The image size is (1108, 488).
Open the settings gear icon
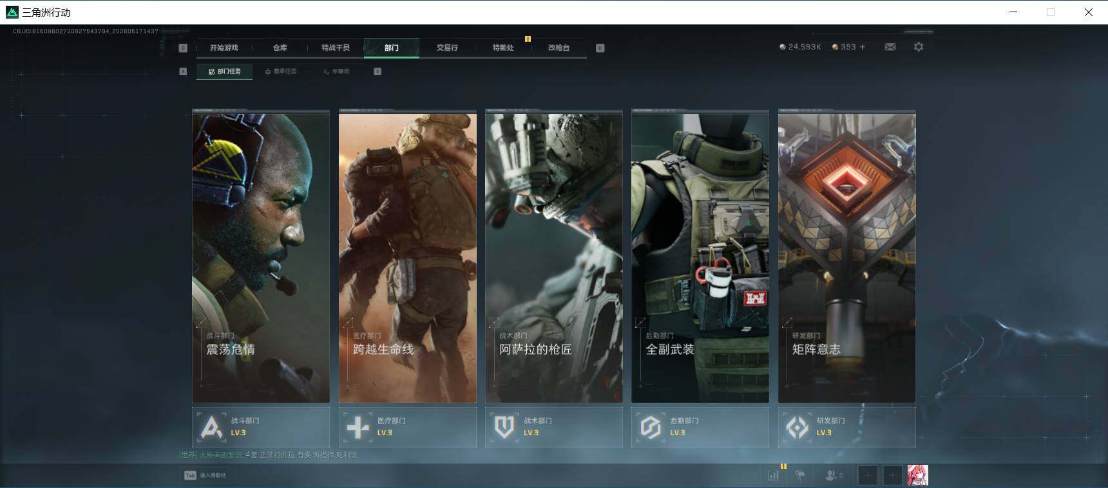(x=919, y=47)
